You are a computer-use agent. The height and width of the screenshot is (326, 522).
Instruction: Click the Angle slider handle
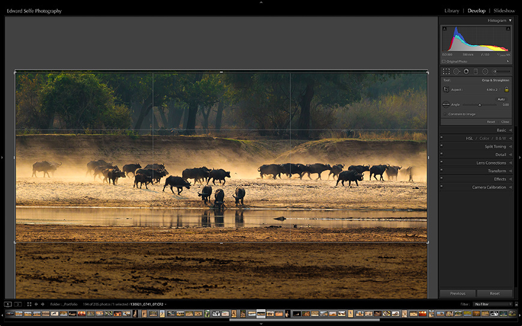coord(480,105)
